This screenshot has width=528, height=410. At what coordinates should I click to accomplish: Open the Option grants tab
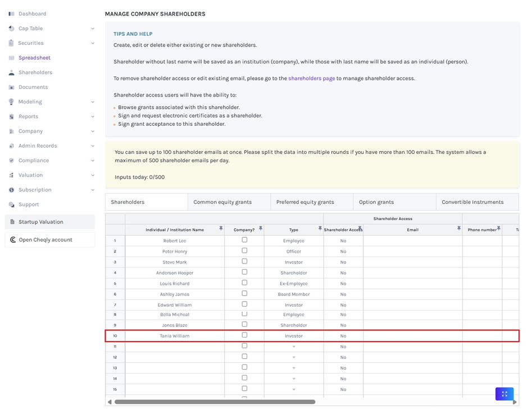tap(376, 202)
